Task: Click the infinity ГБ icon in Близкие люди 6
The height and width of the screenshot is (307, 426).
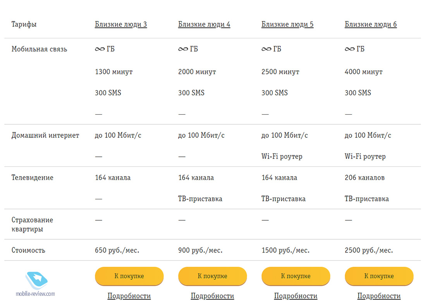Action: pos(350,49)
